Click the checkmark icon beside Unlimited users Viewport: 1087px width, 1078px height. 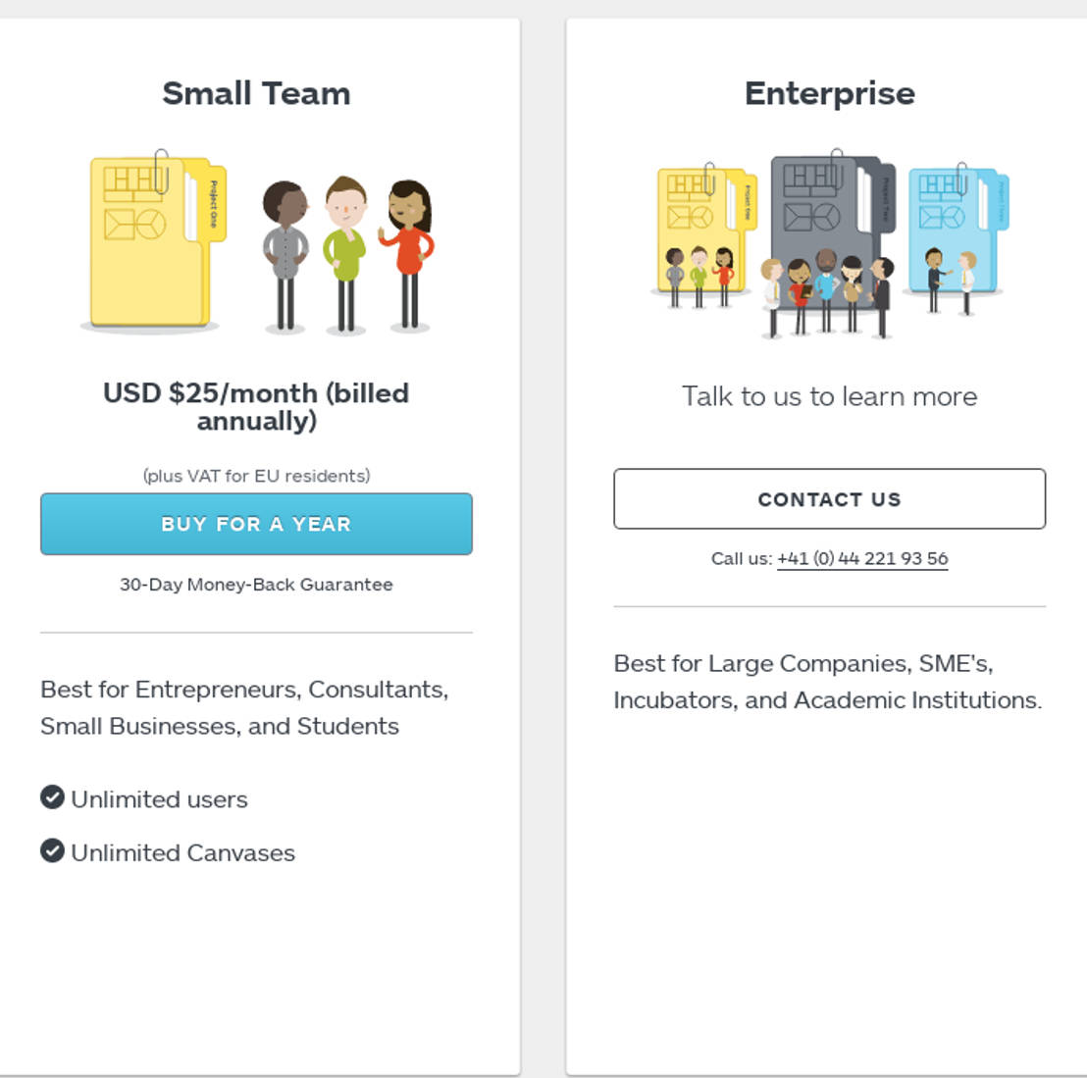pos(50,797)
